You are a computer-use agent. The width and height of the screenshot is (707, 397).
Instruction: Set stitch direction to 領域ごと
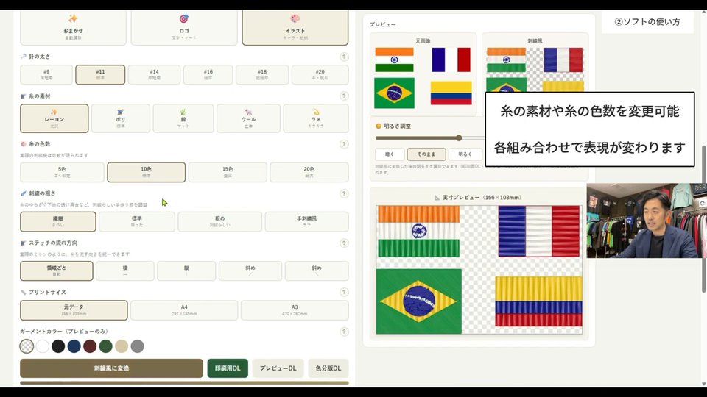[57, 271]
